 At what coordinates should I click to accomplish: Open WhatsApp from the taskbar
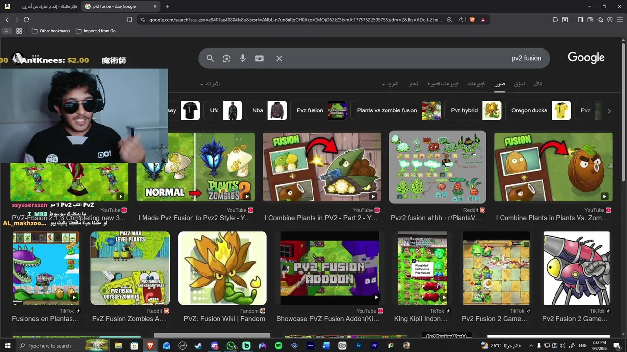(230, 346)
